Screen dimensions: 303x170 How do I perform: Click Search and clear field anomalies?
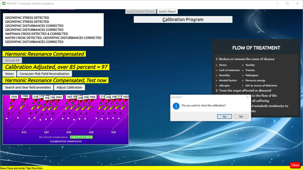coord(28,87)
